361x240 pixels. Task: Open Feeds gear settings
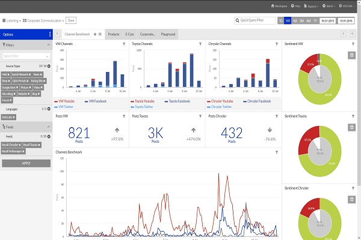click(x=49, y=136)
